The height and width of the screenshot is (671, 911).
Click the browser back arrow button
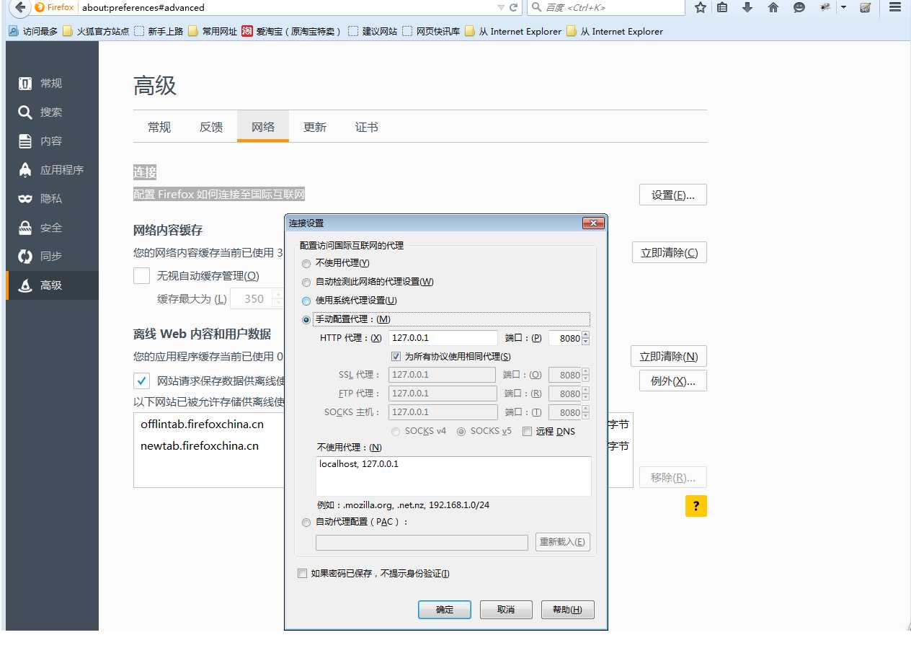(19, 8)
